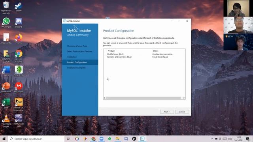Show hidden system tray icons
The height and width of the screenshot is (142, 253).
click(x=212, y=138)
